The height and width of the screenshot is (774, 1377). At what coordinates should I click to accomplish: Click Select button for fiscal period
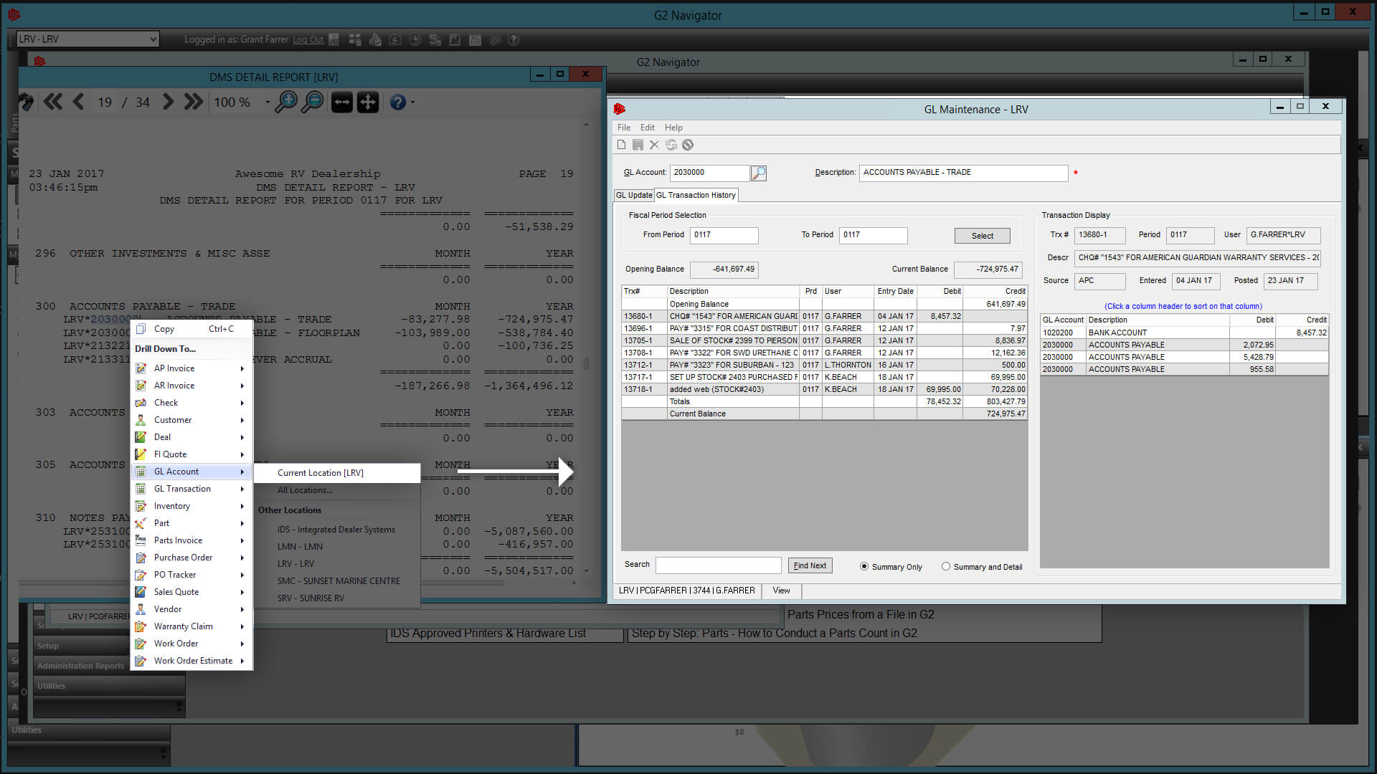click(982, 236)
